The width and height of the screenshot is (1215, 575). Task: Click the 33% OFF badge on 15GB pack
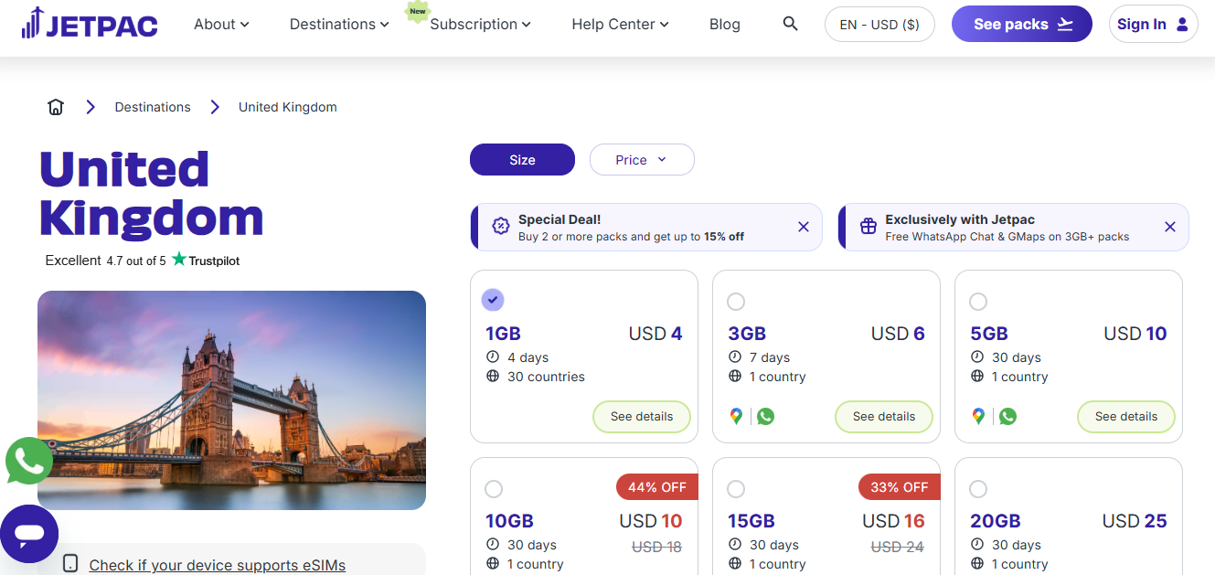point(899,487)
